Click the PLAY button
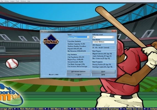The image size is (157, 110). click(x=103, y=71)
